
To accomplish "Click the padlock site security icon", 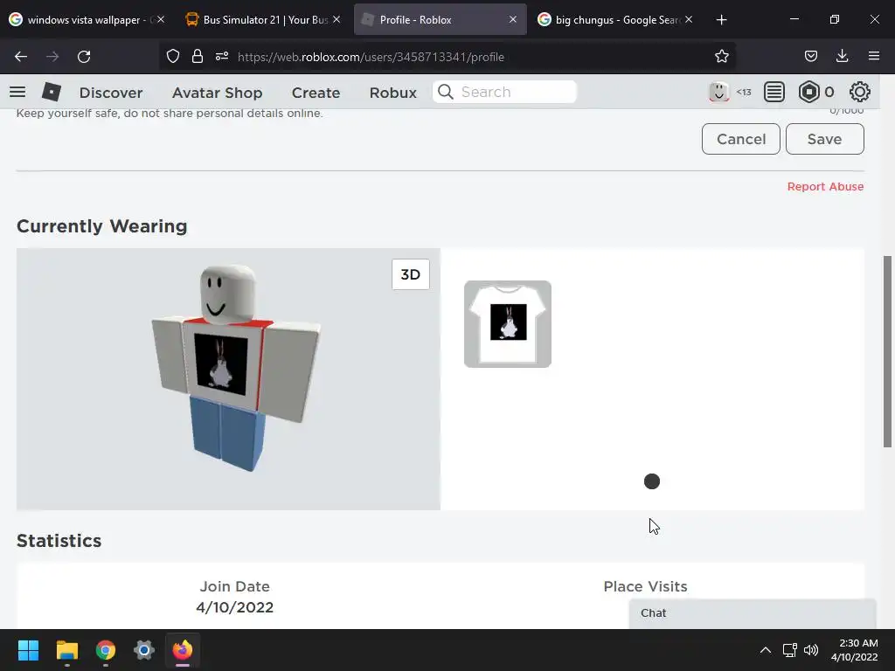I will pos(198,57).
